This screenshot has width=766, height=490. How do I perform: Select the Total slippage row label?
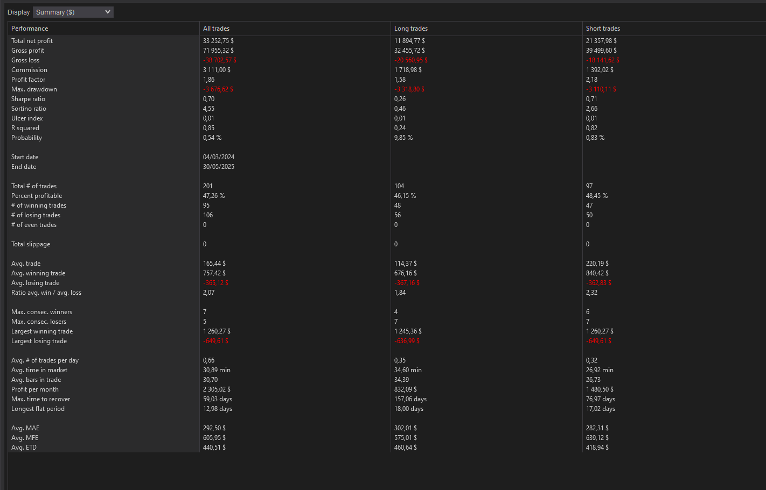click(31, 244)
